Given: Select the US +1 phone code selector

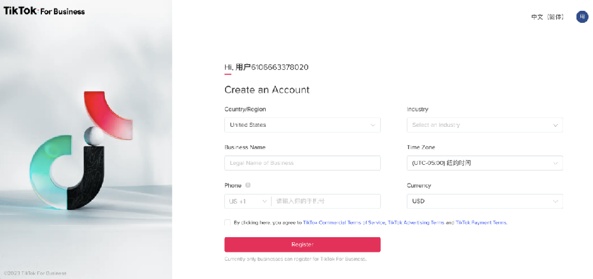Looking at the screenshot, I should [248, 201].
